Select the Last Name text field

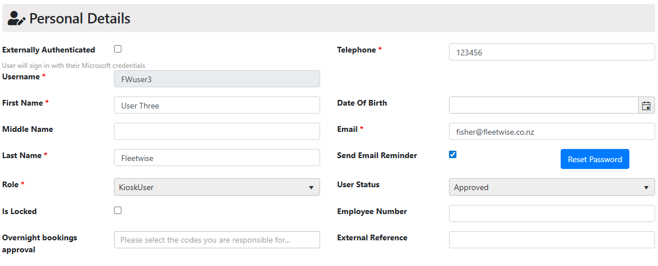[217, 158]
